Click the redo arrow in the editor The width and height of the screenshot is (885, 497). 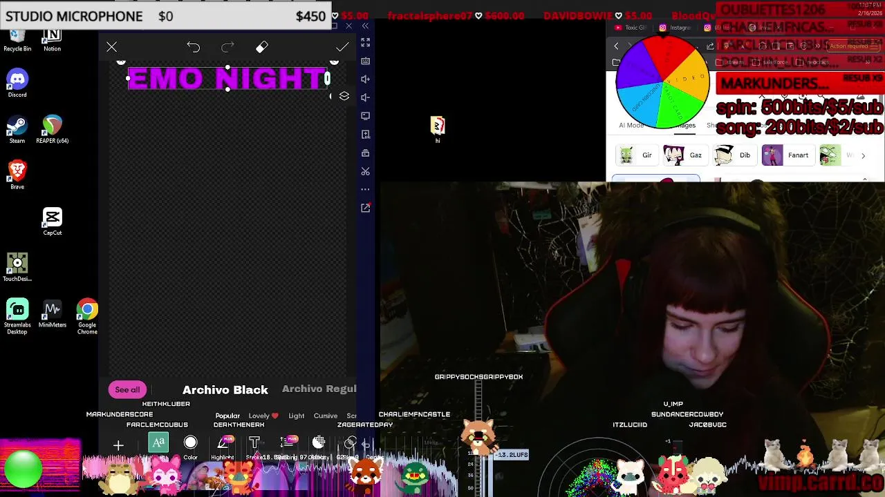[227, 47]
